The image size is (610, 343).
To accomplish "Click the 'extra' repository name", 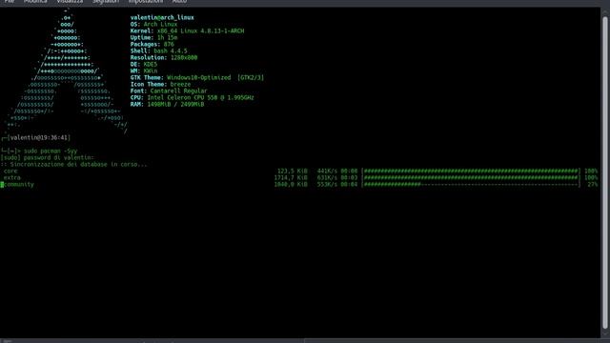I will 12,178.
